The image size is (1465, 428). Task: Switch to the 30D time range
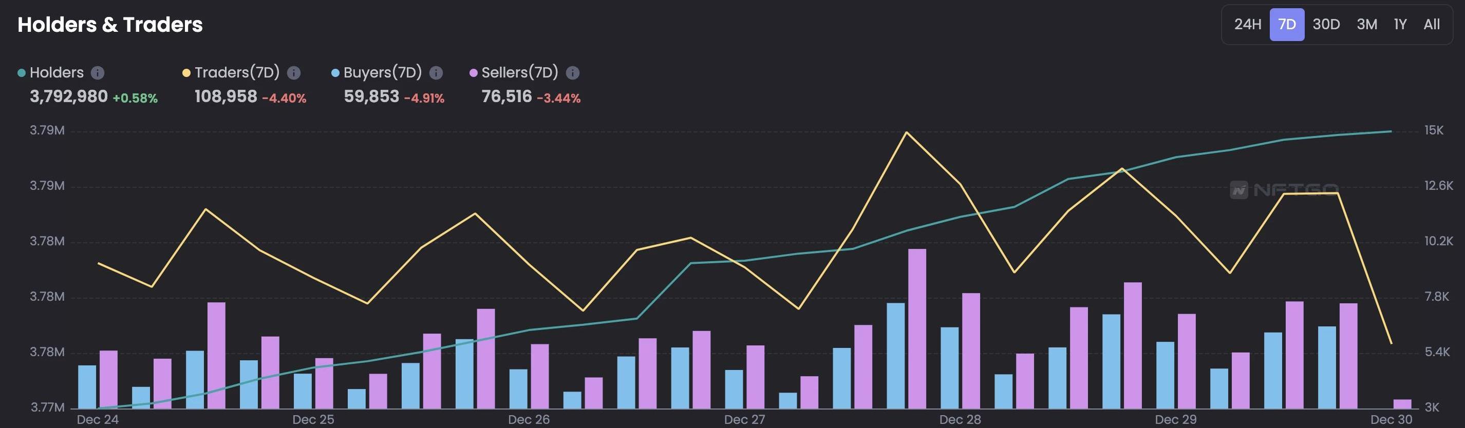point(1326,25)
